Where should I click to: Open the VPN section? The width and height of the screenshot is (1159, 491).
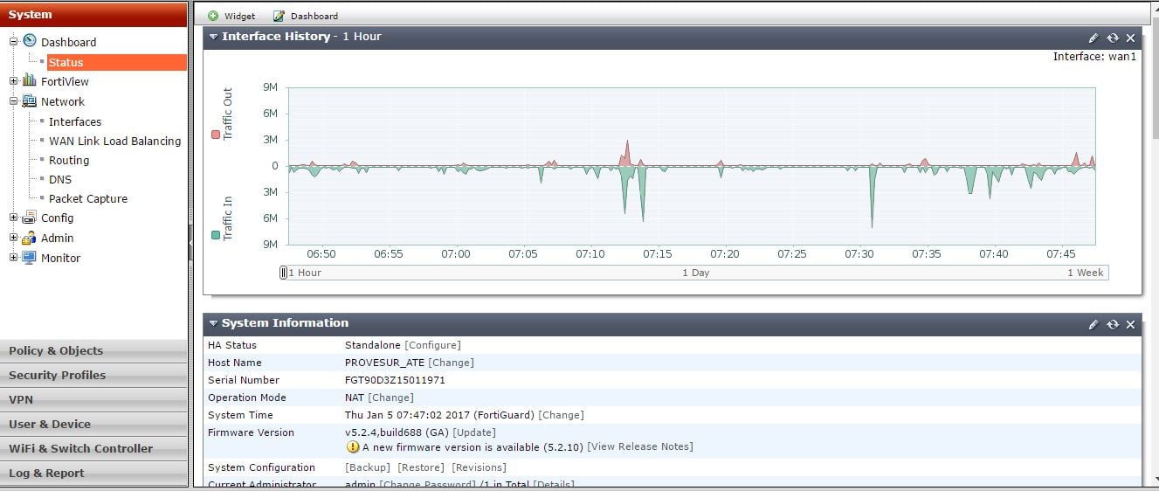93,399
